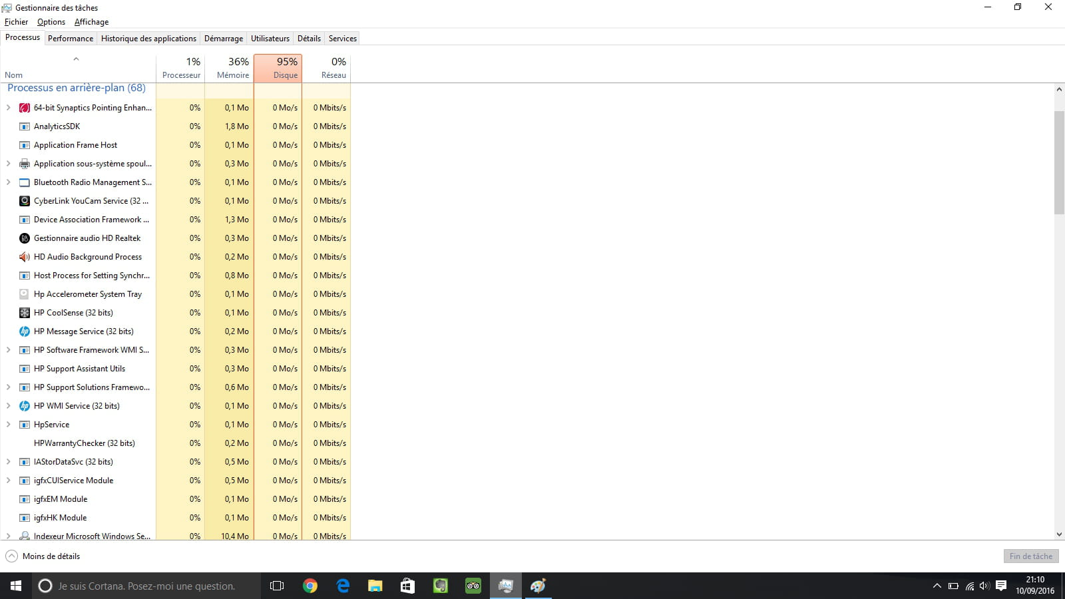Switch to the Performance tab
This screenshot has width=1065, height=599.
[x=71, y=39]
